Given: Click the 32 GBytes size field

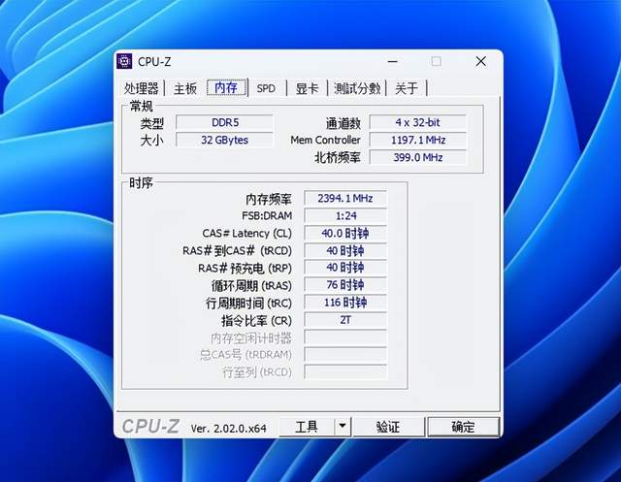Looking at the screenshot, I should tap(224, 140).
